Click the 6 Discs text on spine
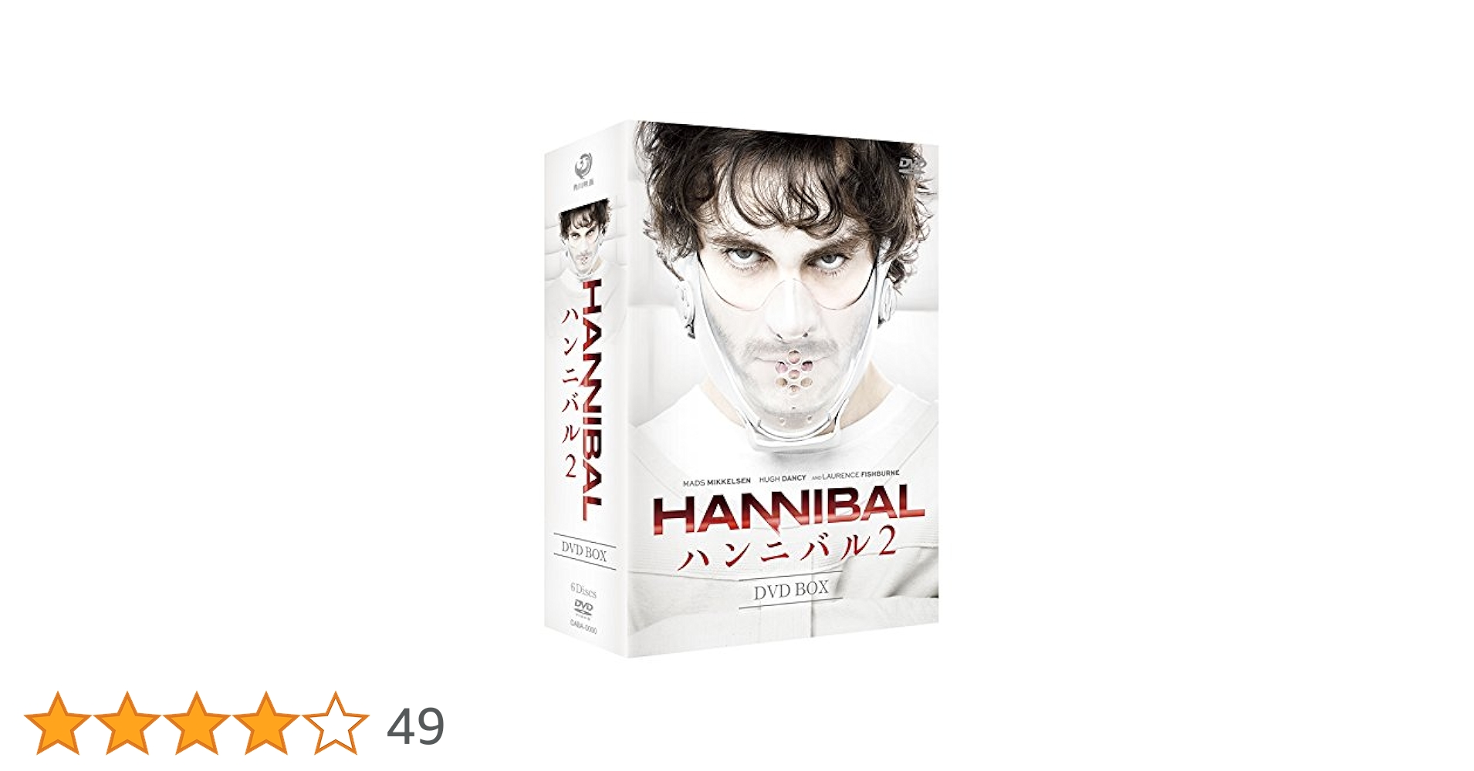 pyautogui.click(x=583, y=590)
